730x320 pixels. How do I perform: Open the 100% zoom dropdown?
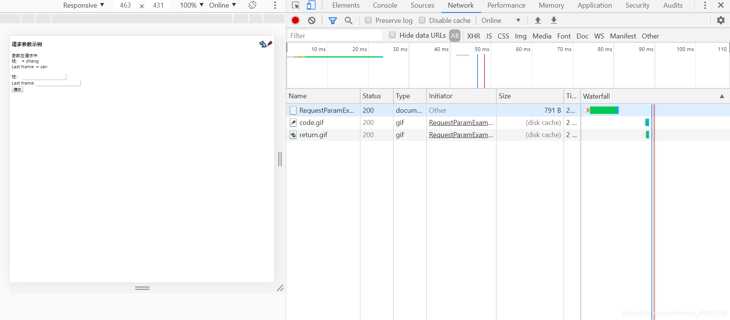pos(192,5)
